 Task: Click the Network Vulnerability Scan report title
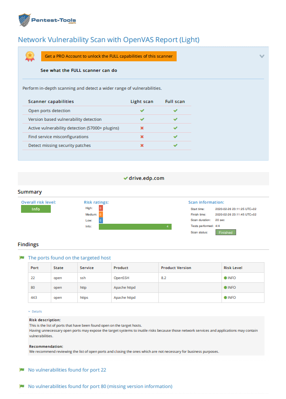(x=108, y=40)
